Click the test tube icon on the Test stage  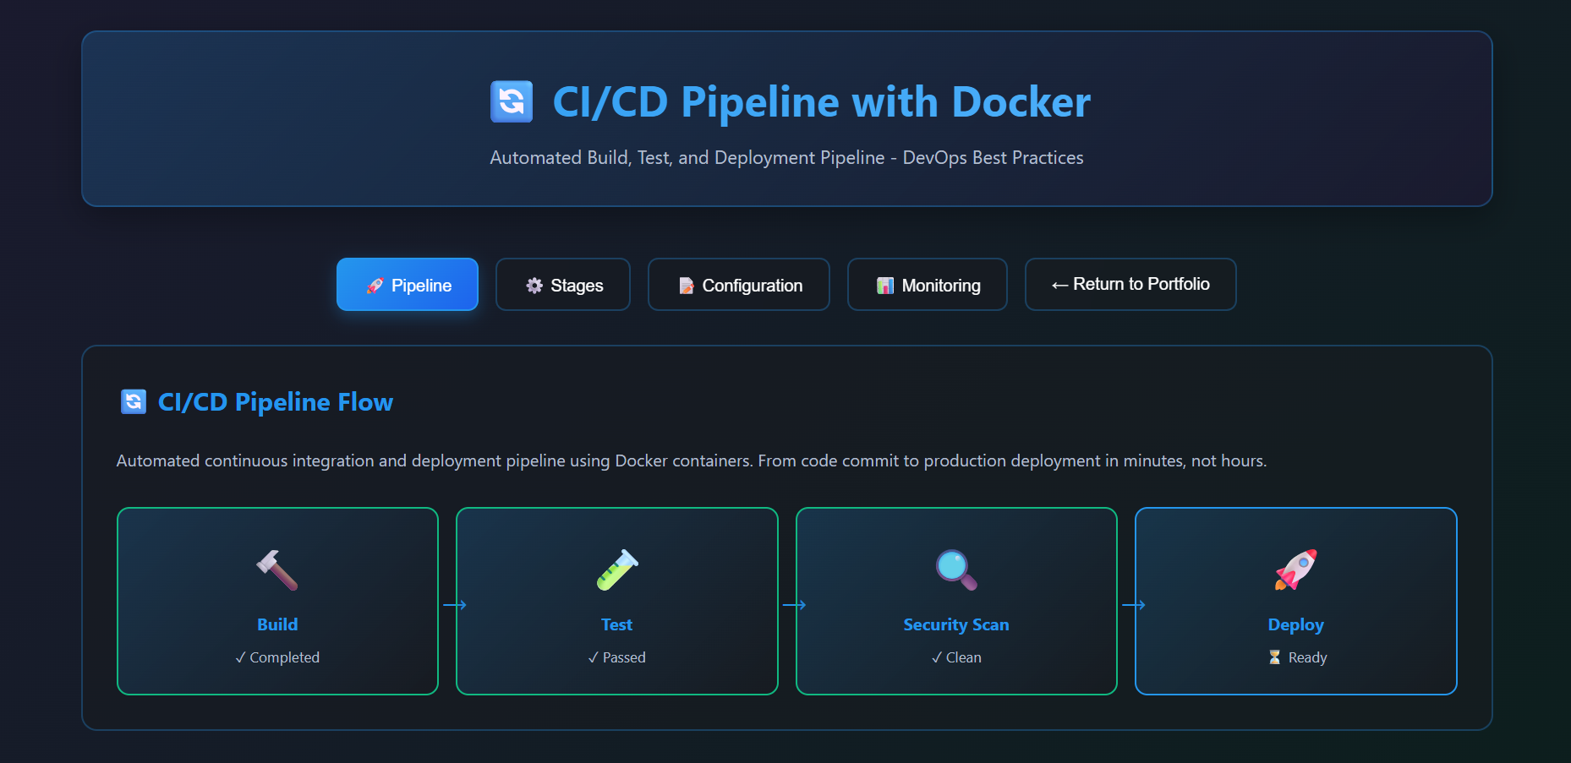(x=616, y=570)
